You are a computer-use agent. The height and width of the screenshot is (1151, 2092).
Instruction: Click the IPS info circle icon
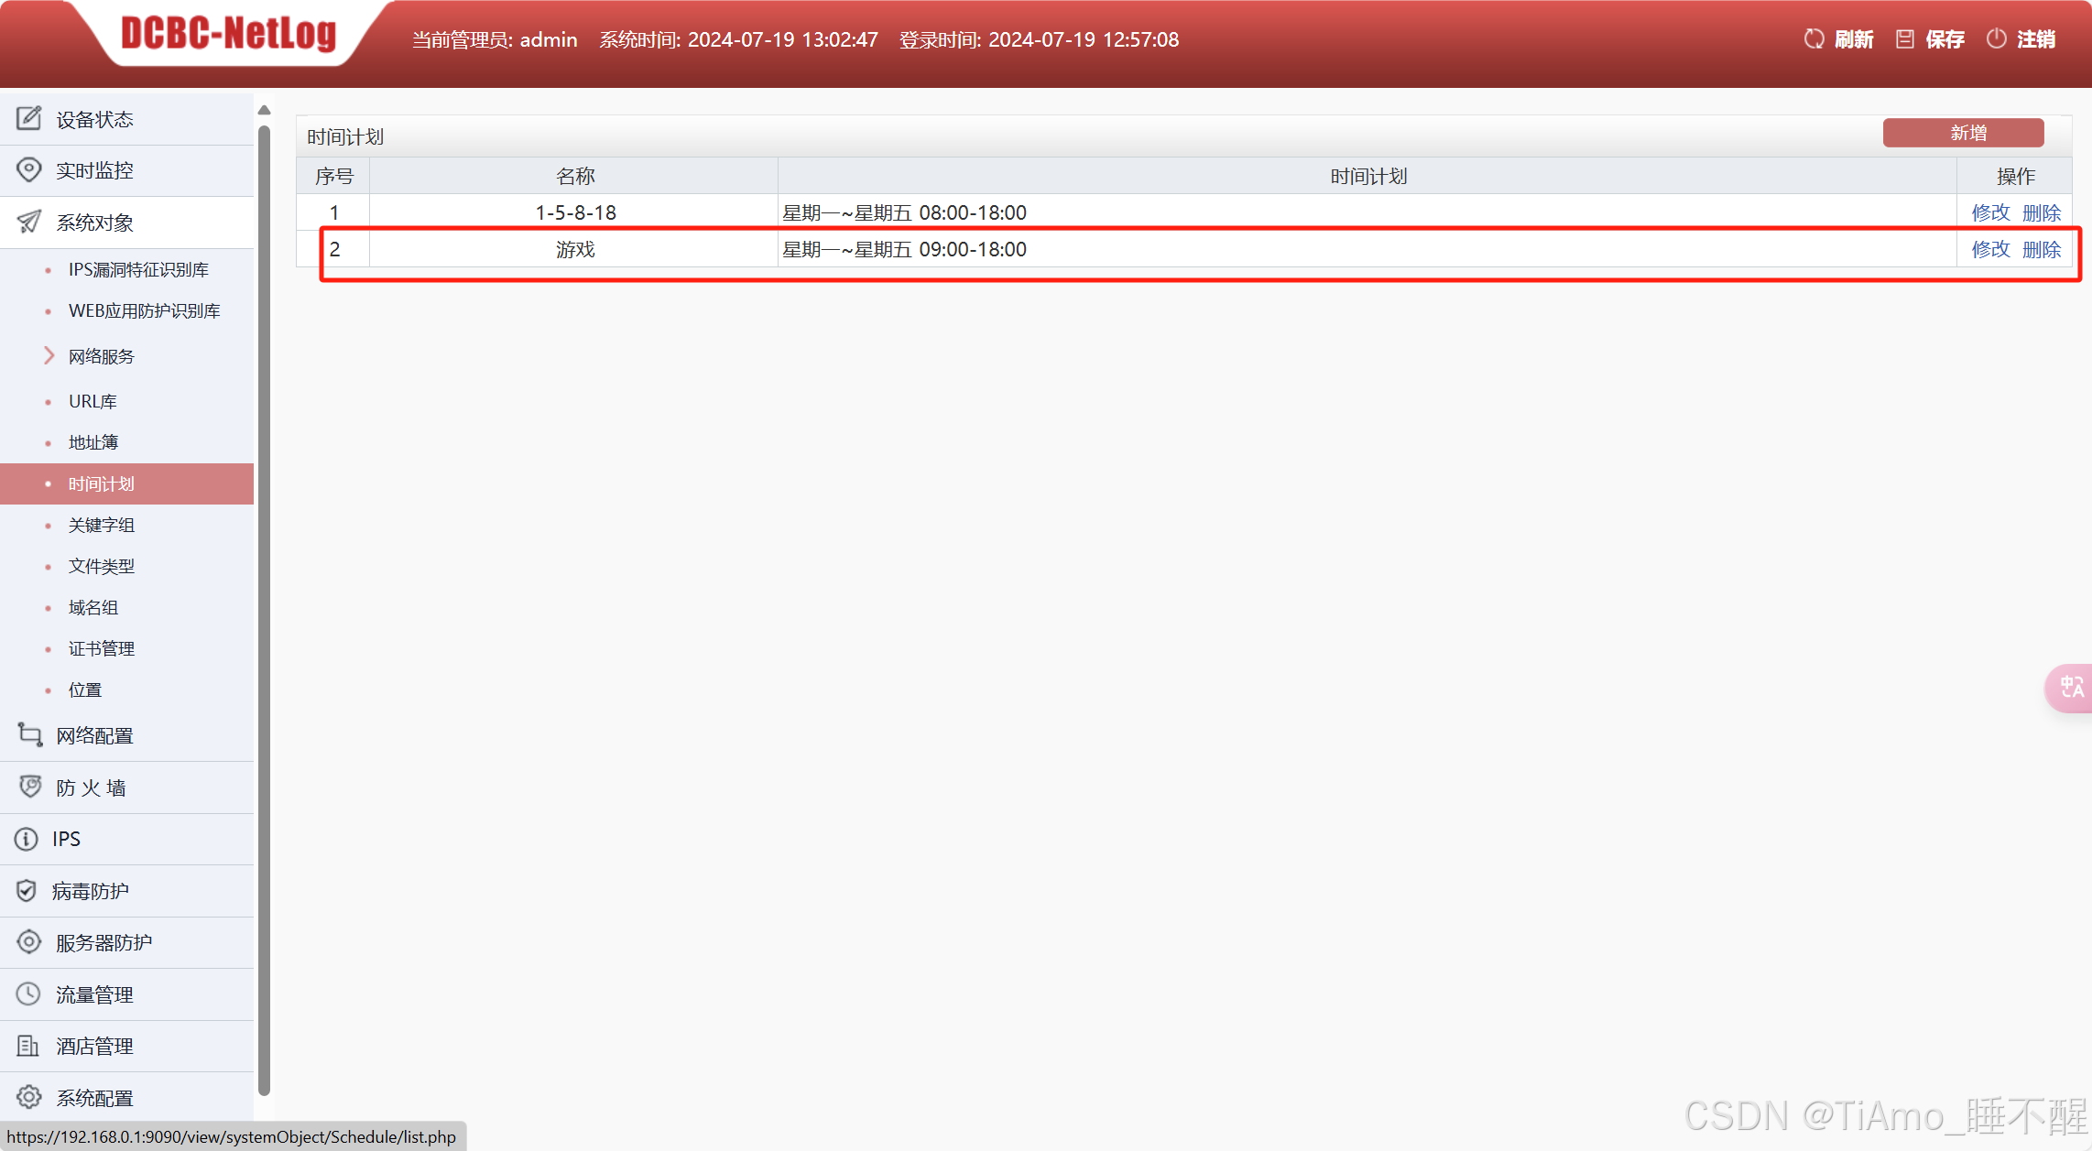pyautogui.click(x=27, y=839)
